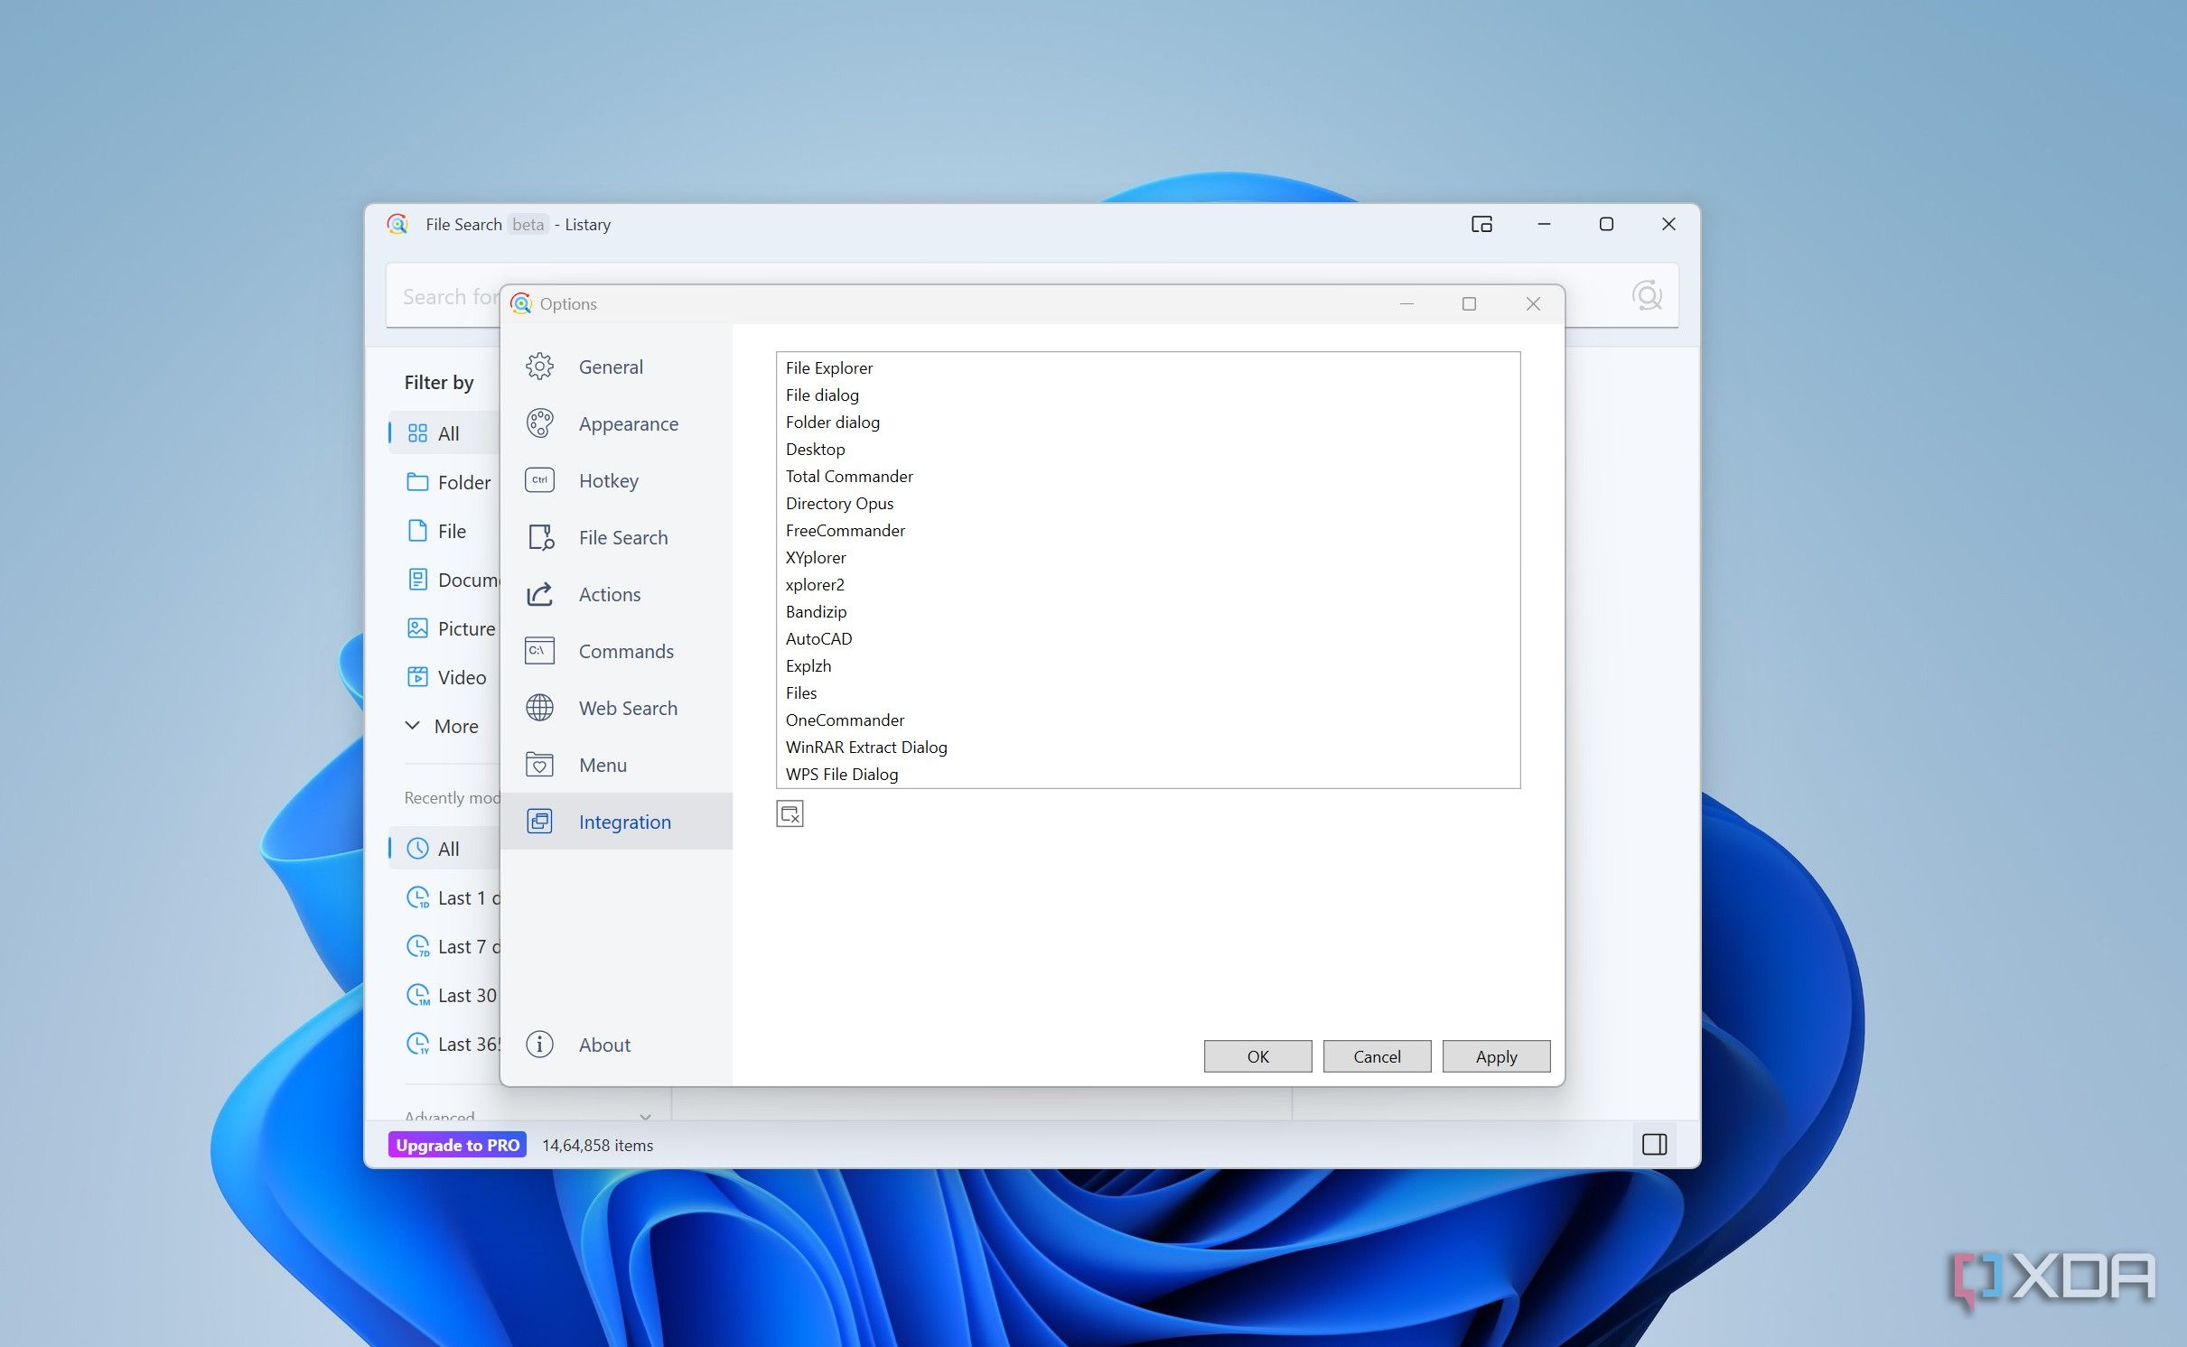This screenshot has width=2187, height=1347.
Task: Select OneCommander in the list
Action: (1147, 720)
